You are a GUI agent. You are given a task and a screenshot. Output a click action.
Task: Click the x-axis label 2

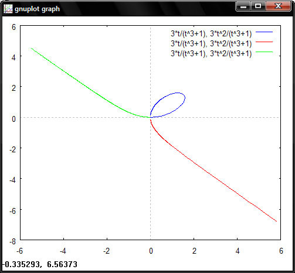tap(194, 251)
